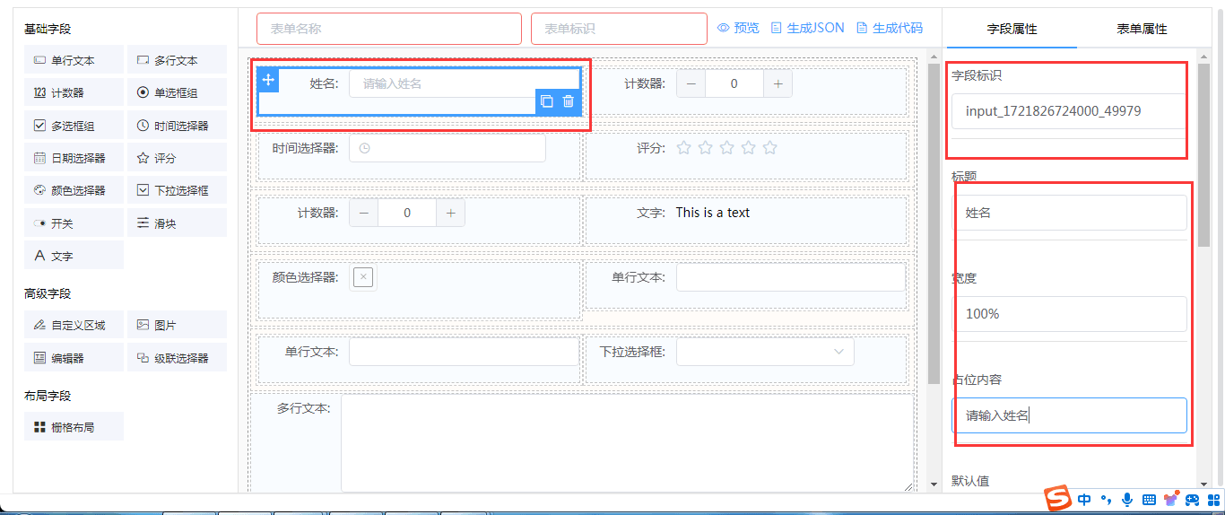Click the lower-left 单行文本 input
Screen dimensions: 1225x515
point(464,352)
